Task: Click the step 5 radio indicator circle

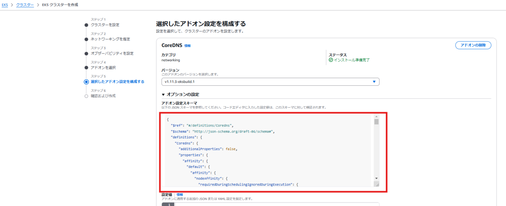Action: tap(86, 82)
